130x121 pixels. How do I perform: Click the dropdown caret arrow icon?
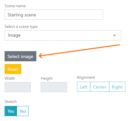114,35
